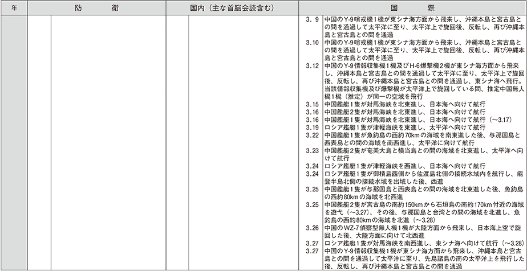Click the 3.15 中国艦艇1隻が対馬海峡 entry
This screenshot has height=271, width=527.
coord(405,104)
